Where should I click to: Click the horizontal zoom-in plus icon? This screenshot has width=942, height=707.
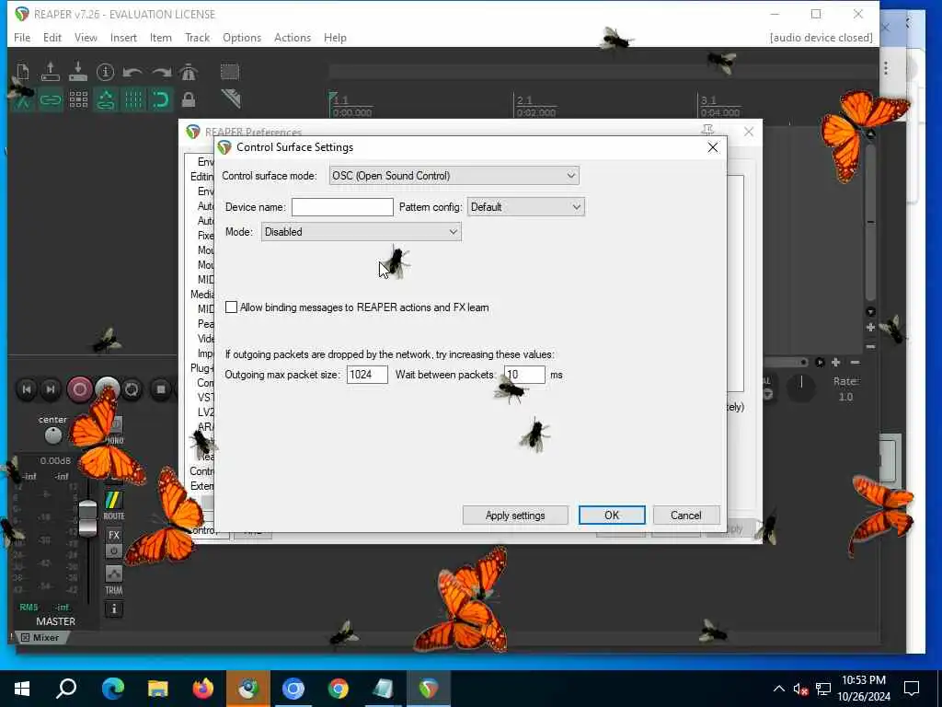click(x=835, y=362)
